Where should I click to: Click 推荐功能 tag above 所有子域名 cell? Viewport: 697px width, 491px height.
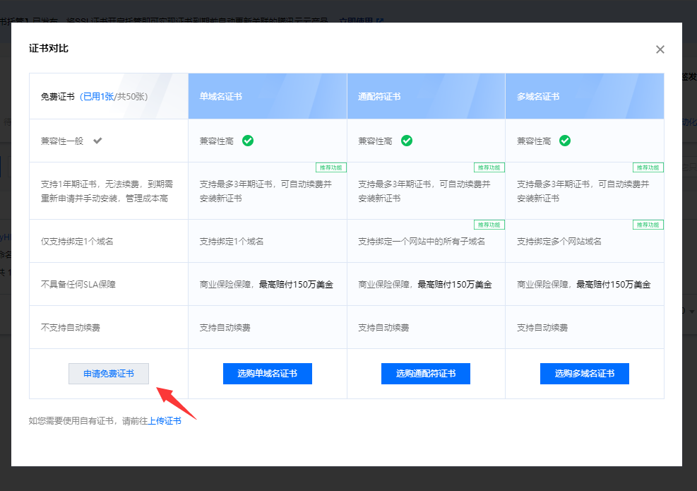click(489, 225)
